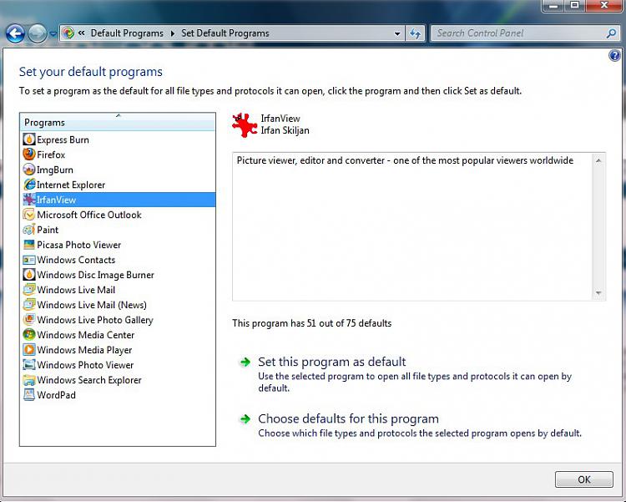Close the Default Programs window
626x502 pixels.
(x=604, y=5)
